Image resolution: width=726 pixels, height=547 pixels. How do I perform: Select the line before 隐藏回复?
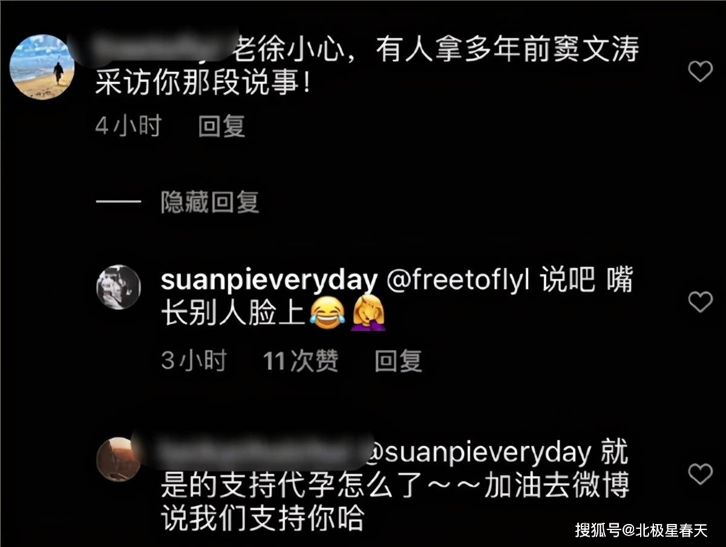(x=119, y=203)
